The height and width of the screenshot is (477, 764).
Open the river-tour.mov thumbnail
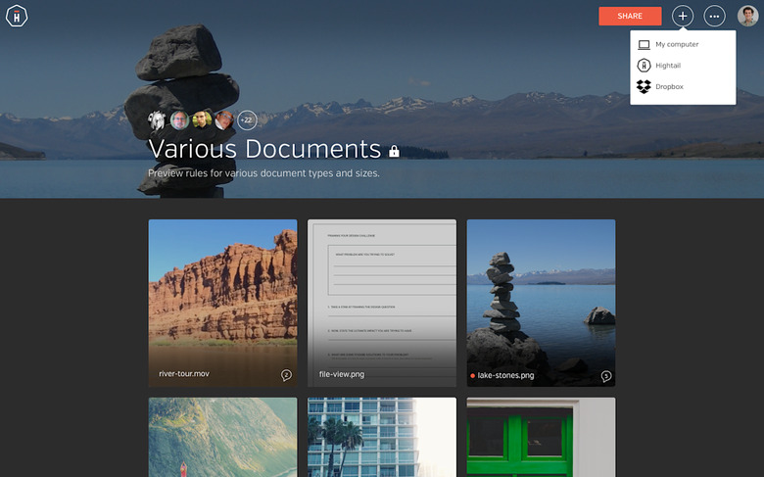pyautogui.click(x=222, y=294)
